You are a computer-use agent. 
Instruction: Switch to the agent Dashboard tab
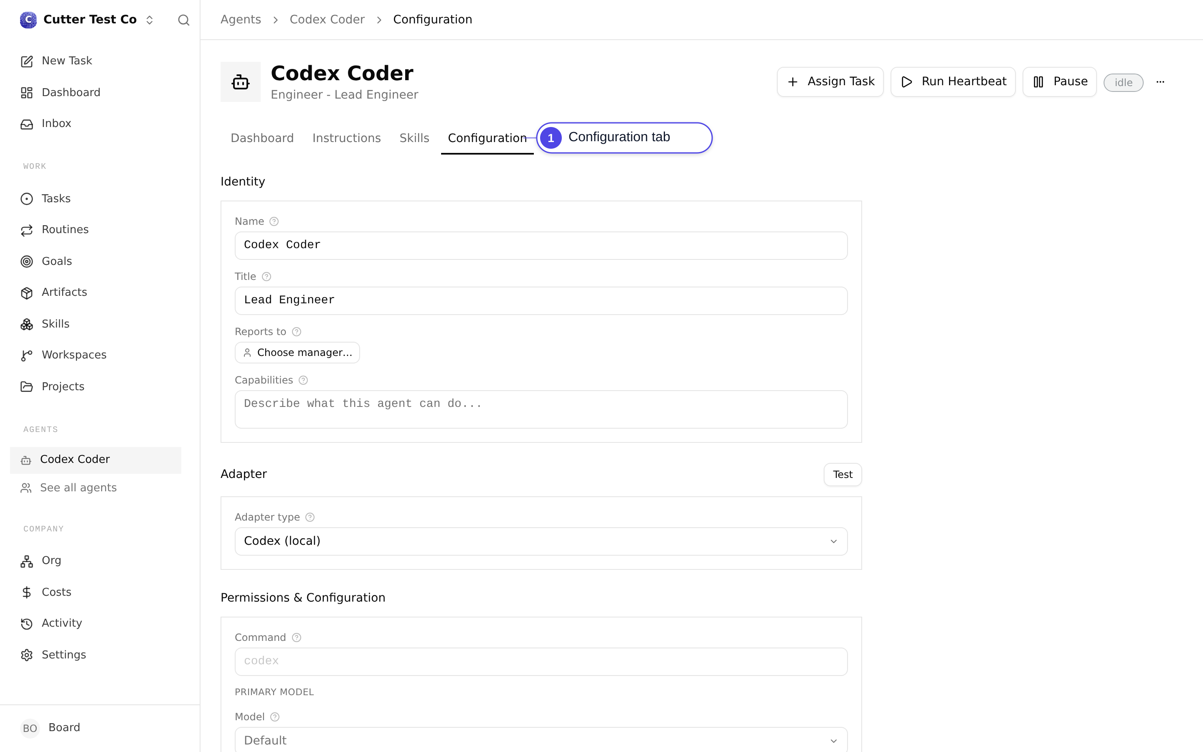coord(262,138)
